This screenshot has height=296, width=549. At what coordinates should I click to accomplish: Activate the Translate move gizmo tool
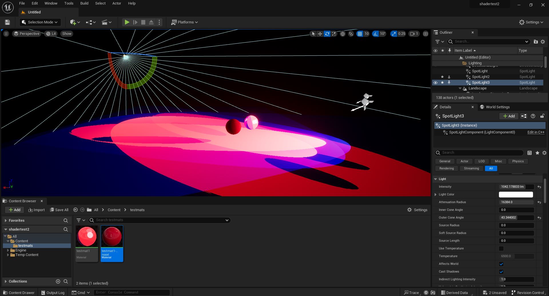[x=320, y=34]
